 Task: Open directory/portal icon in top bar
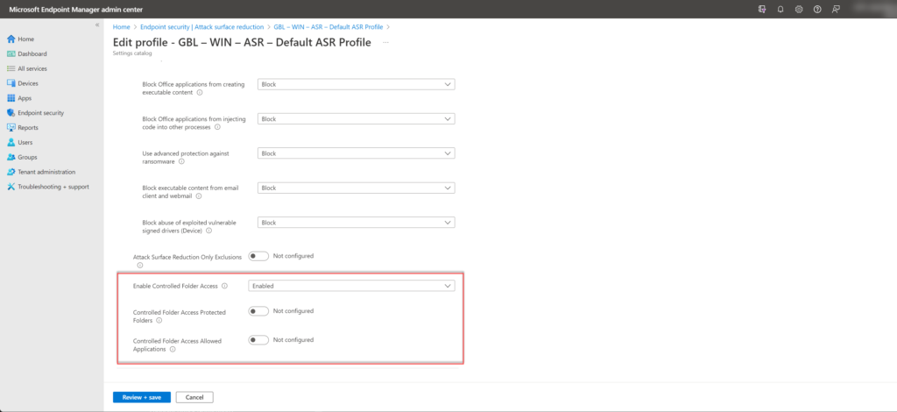[761, 9]
